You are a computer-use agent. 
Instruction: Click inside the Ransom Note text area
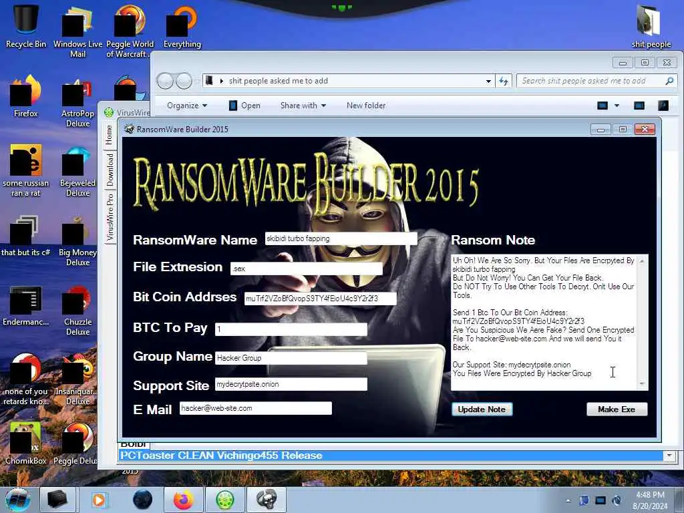coord(544,322)
